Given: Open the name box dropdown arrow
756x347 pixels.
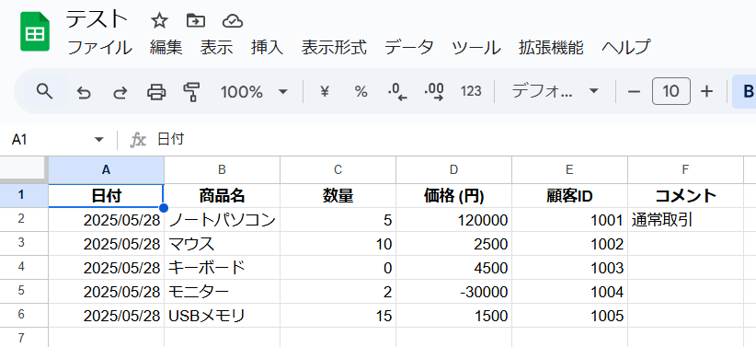Looking at the screenshot, I should point(99,140).
